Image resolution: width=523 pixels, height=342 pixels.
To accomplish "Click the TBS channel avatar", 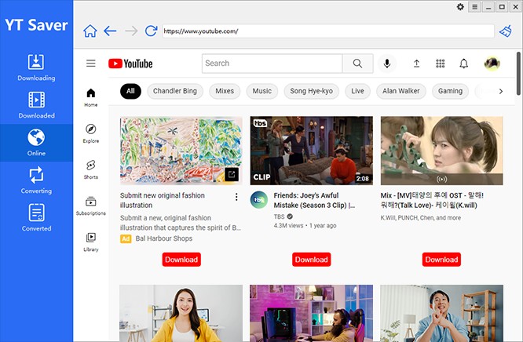I will [259, 200].
